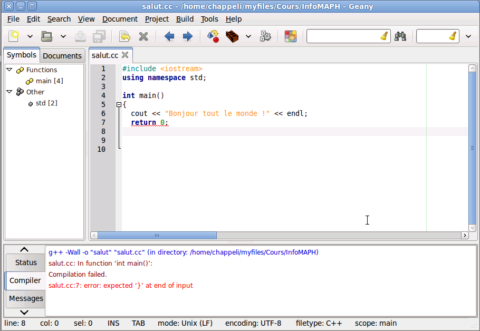The width and height of the screenshot is (480, 331).
Task: Open the Build menu
Action: click(185, 19)
